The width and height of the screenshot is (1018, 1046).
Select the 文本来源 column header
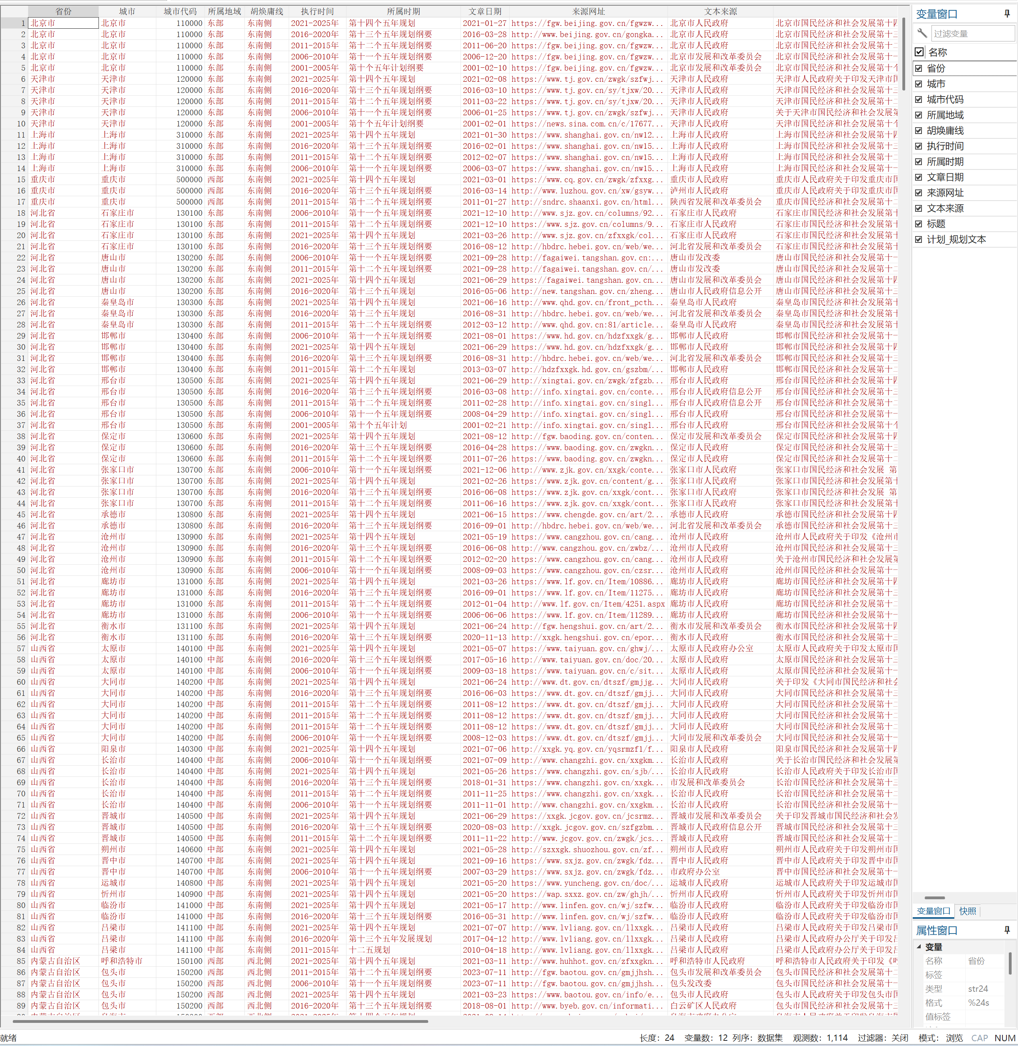coord(720,11)
